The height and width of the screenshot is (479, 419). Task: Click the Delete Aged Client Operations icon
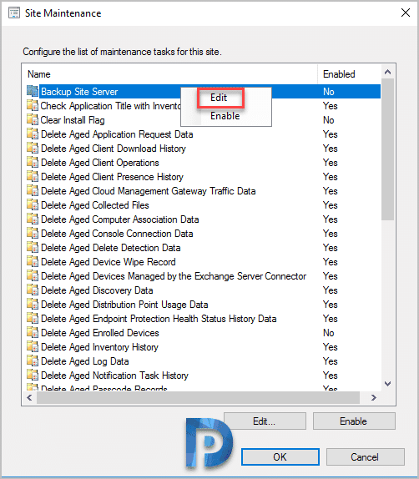pos(33,162)
